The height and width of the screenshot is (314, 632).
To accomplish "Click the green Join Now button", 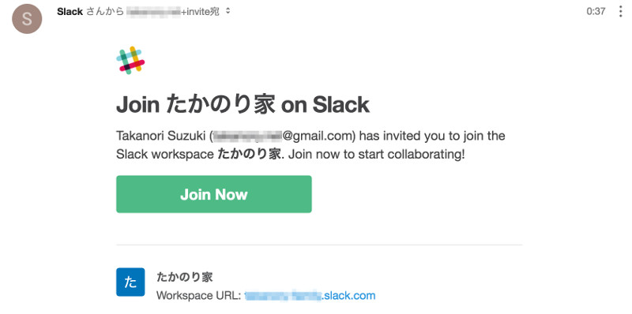I will pyautogui.click(x=213, y=194).
